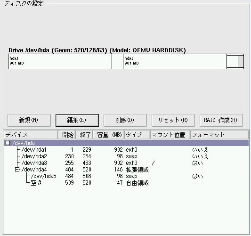251x236 pixels.
Task: Sort by the 容量 (MB) column header
Action: (108, 135)
